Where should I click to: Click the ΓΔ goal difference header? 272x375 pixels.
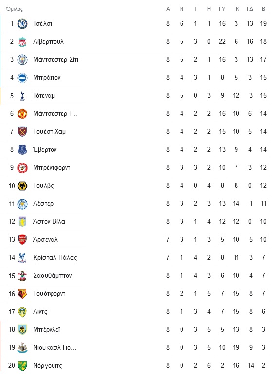[x=250, y=9]
